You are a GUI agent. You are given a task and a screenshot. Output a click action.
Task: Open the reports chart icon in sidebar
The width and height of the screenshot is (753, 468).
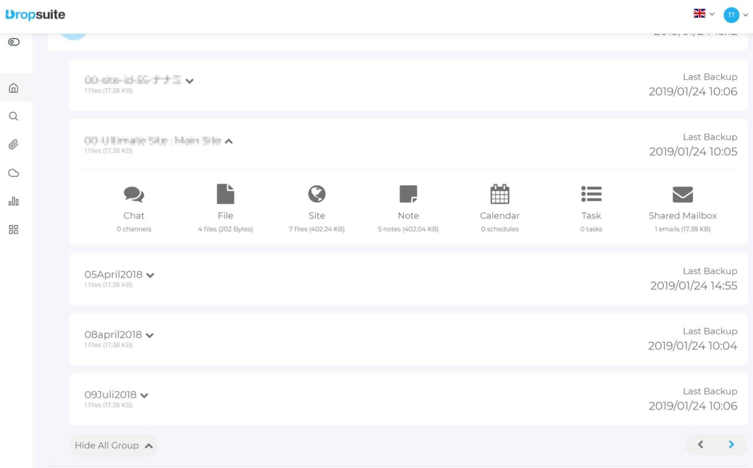13,201
